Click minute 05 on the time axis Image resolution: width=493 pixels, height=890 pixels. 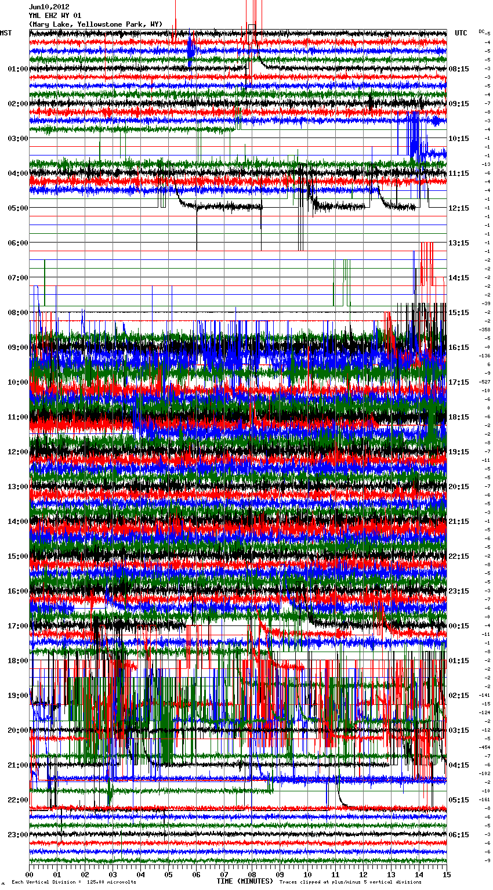point(168,874)
